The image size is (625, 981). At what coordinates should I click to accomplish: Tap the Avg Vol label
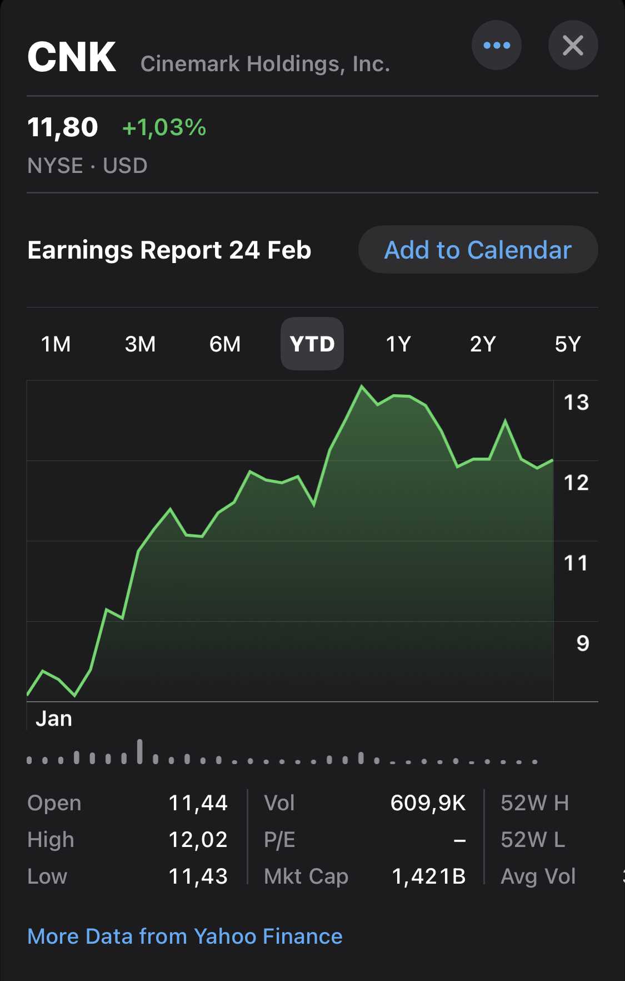[538, 876]
